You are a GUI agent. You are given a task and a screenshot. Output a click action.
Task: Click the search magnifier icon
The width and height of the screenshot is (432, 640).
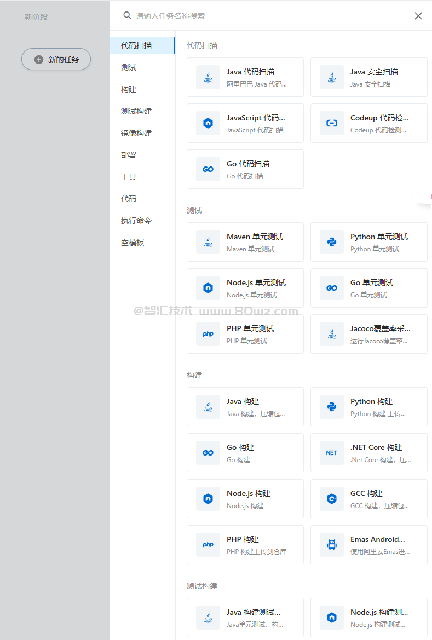point(127,16)
